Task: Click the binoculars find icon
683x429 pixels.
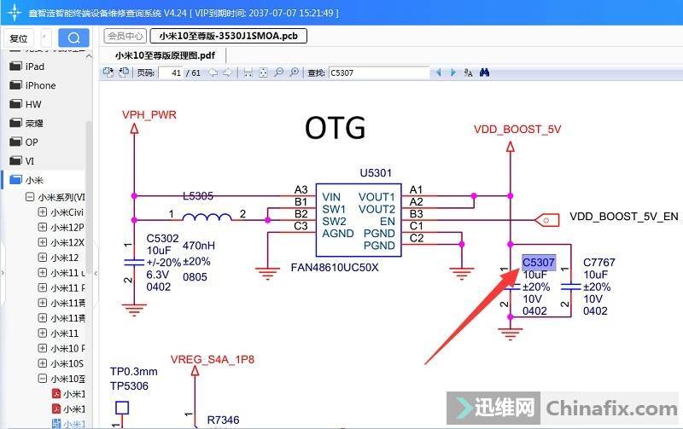Action: (x=484, y=73)
